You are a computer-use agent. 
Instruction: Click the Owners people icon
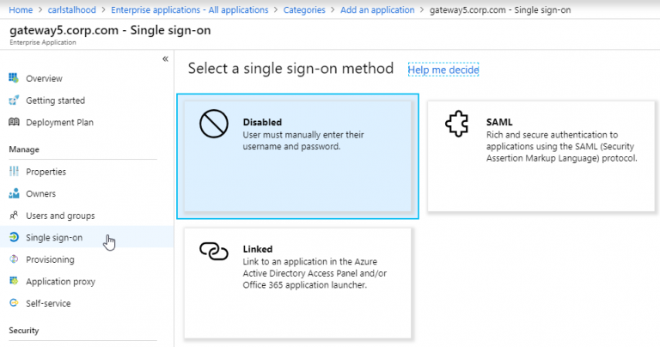coord(14,193)
